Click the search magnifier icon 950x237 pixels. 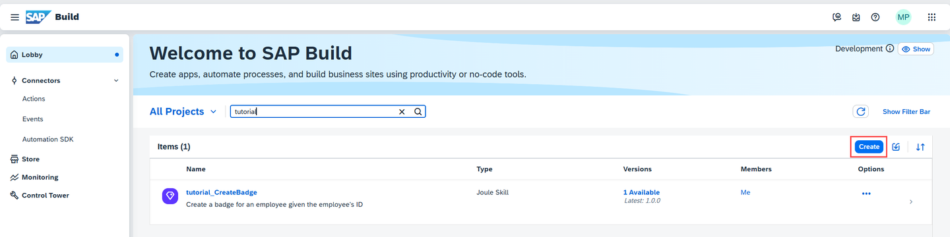(418, 112)
